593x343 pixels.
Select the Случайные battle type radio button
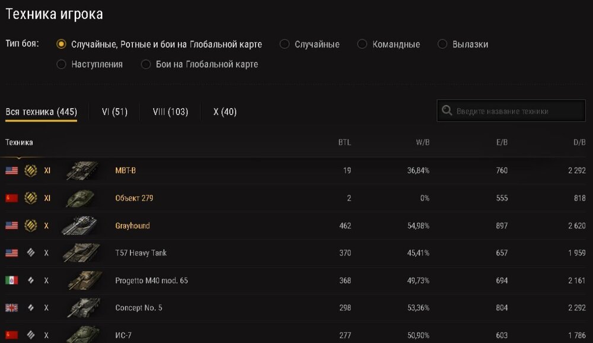tap(285, 45)
